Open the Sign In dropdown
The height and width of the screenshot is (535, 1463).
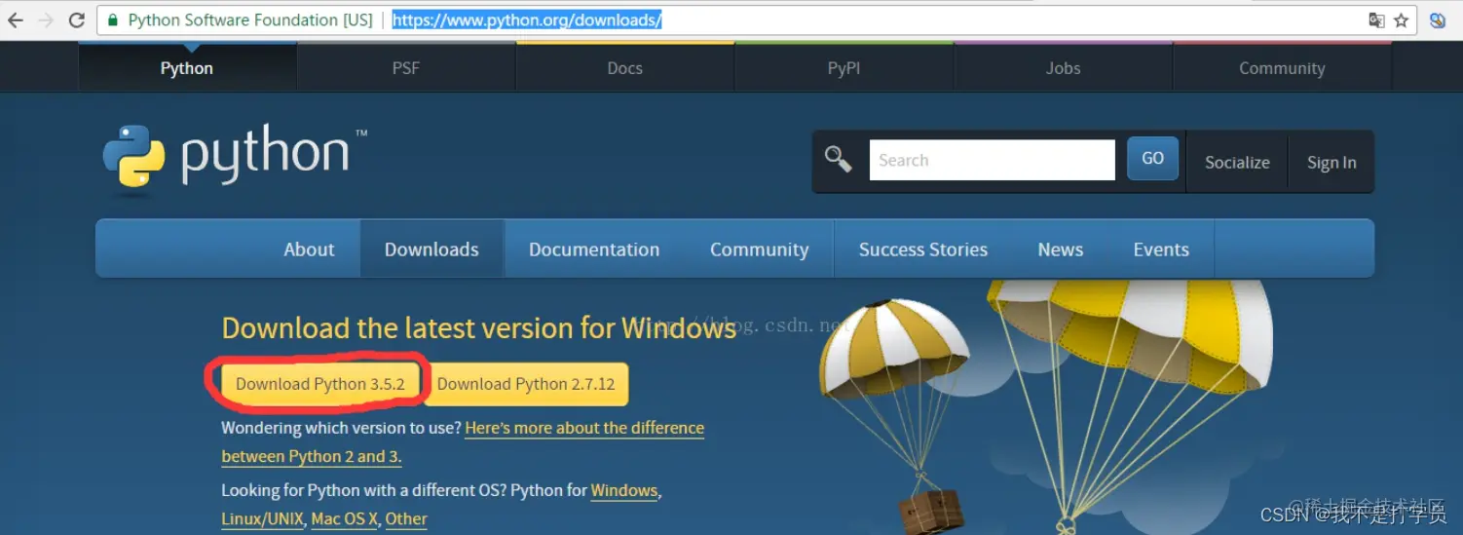coord(1332,163)
